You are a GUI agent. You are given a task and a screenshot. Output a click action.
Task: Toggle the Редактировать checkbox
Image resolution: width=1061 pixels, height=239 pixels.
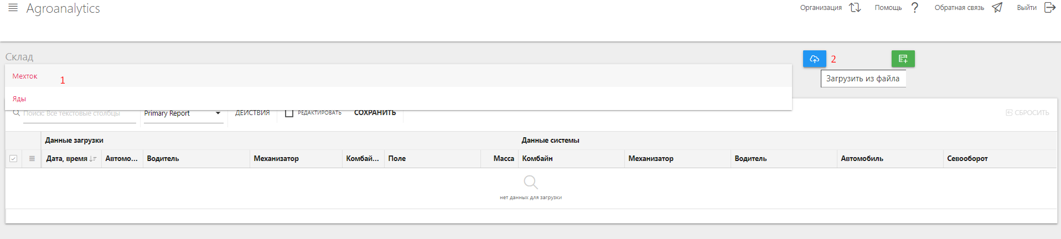[x=289, y=113]
